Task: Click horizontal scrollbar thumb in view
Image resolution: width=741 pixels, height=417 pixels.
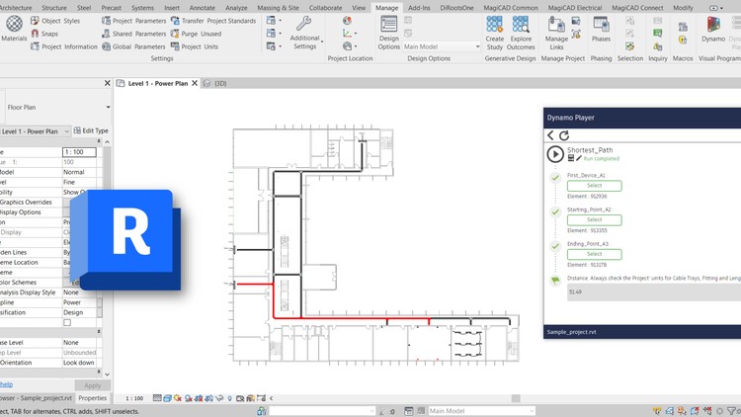Action: (516, 398)
